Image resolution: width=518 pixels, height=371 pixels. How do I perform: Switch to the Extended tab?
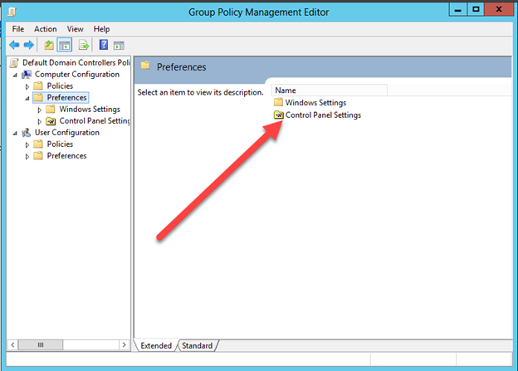click(x=156, y=345)
